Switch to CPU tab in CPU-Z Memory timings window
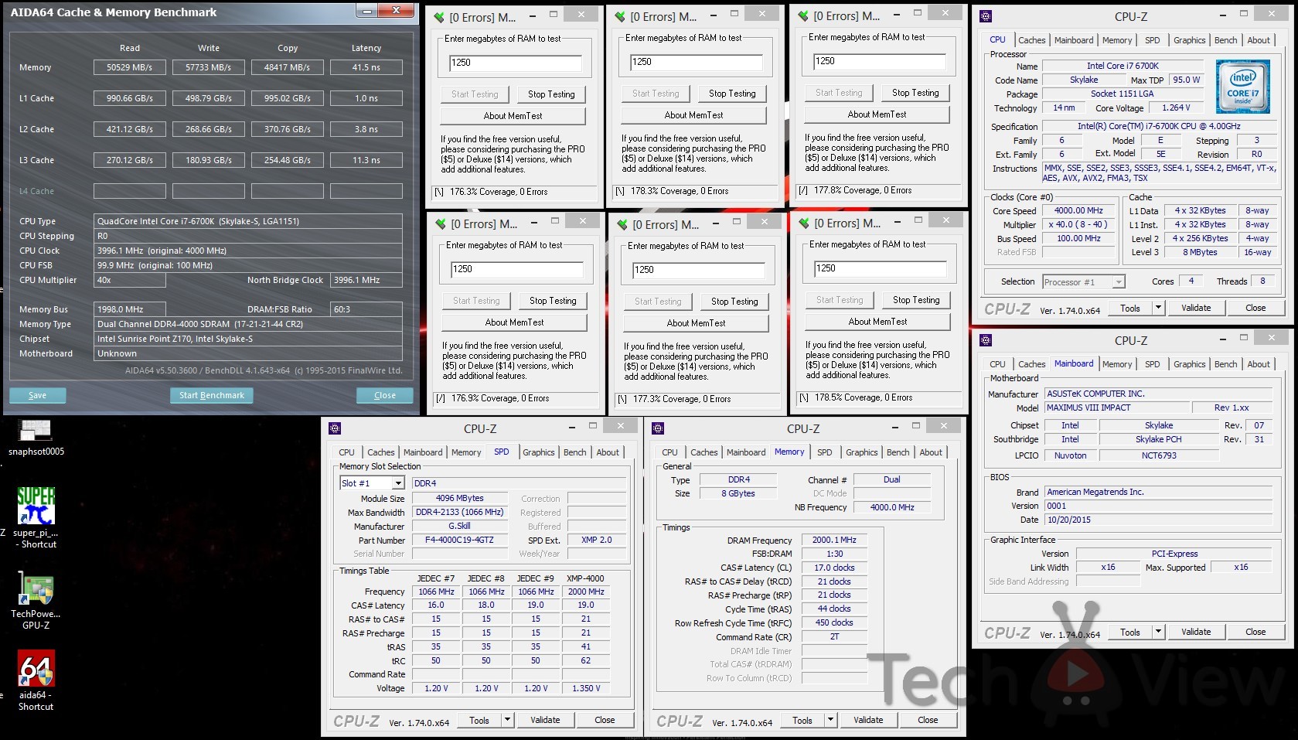Viewport: 1298px width, 740px height. (669, 452)
